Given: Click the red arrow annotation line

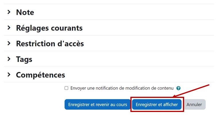Looking at the screenshot, I should point(192,91).
